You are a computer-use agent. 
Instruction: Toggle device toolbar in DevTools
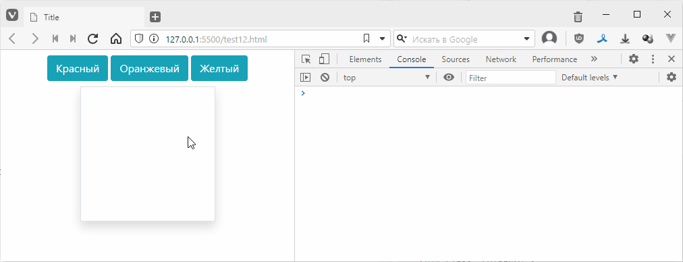(x=324, y=59)
